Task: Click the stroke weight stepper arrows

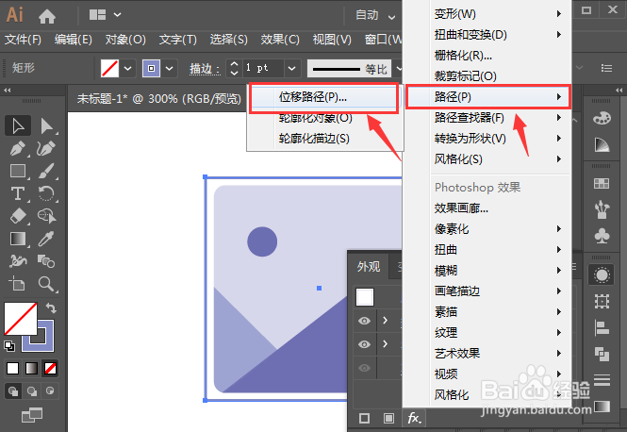Action: click(x=235, y=69)
